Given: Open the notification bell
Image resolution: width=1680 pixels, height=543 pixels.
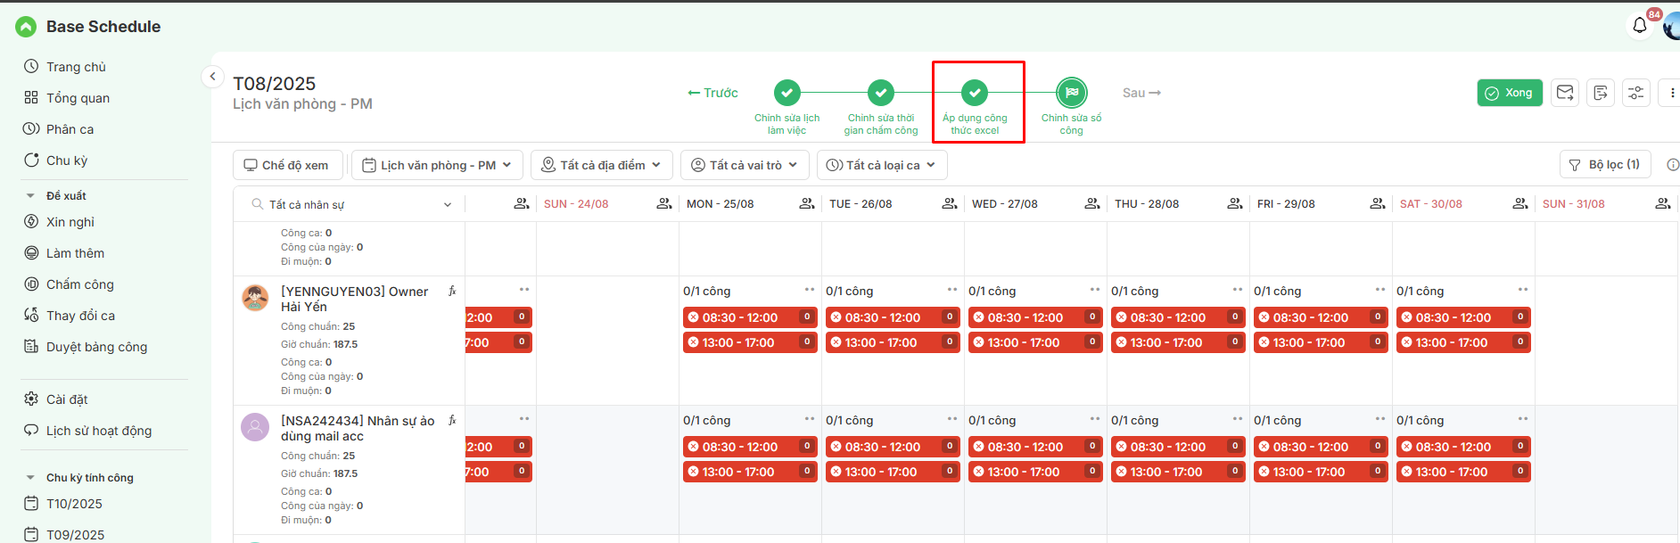Looking at the screenshot, I should (x=1639, y=26).
